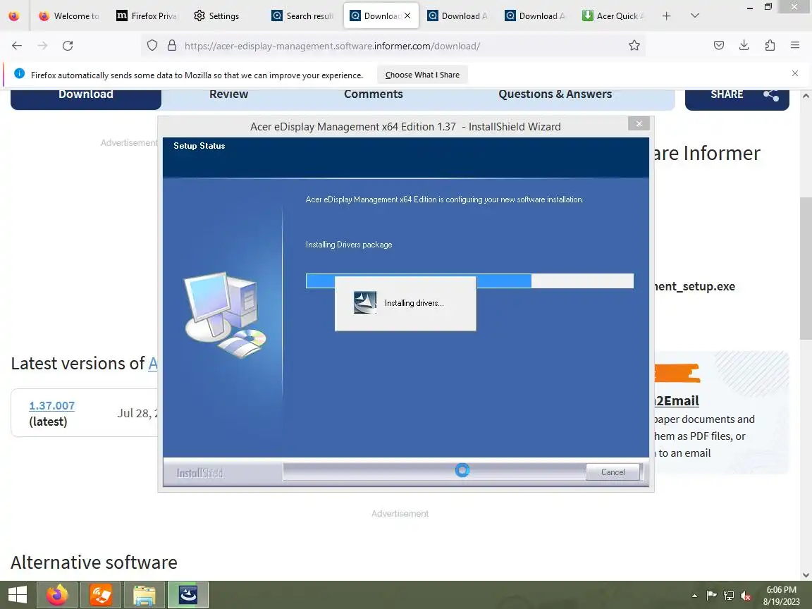Show downloads panel arrow icon

pos(744,46)
